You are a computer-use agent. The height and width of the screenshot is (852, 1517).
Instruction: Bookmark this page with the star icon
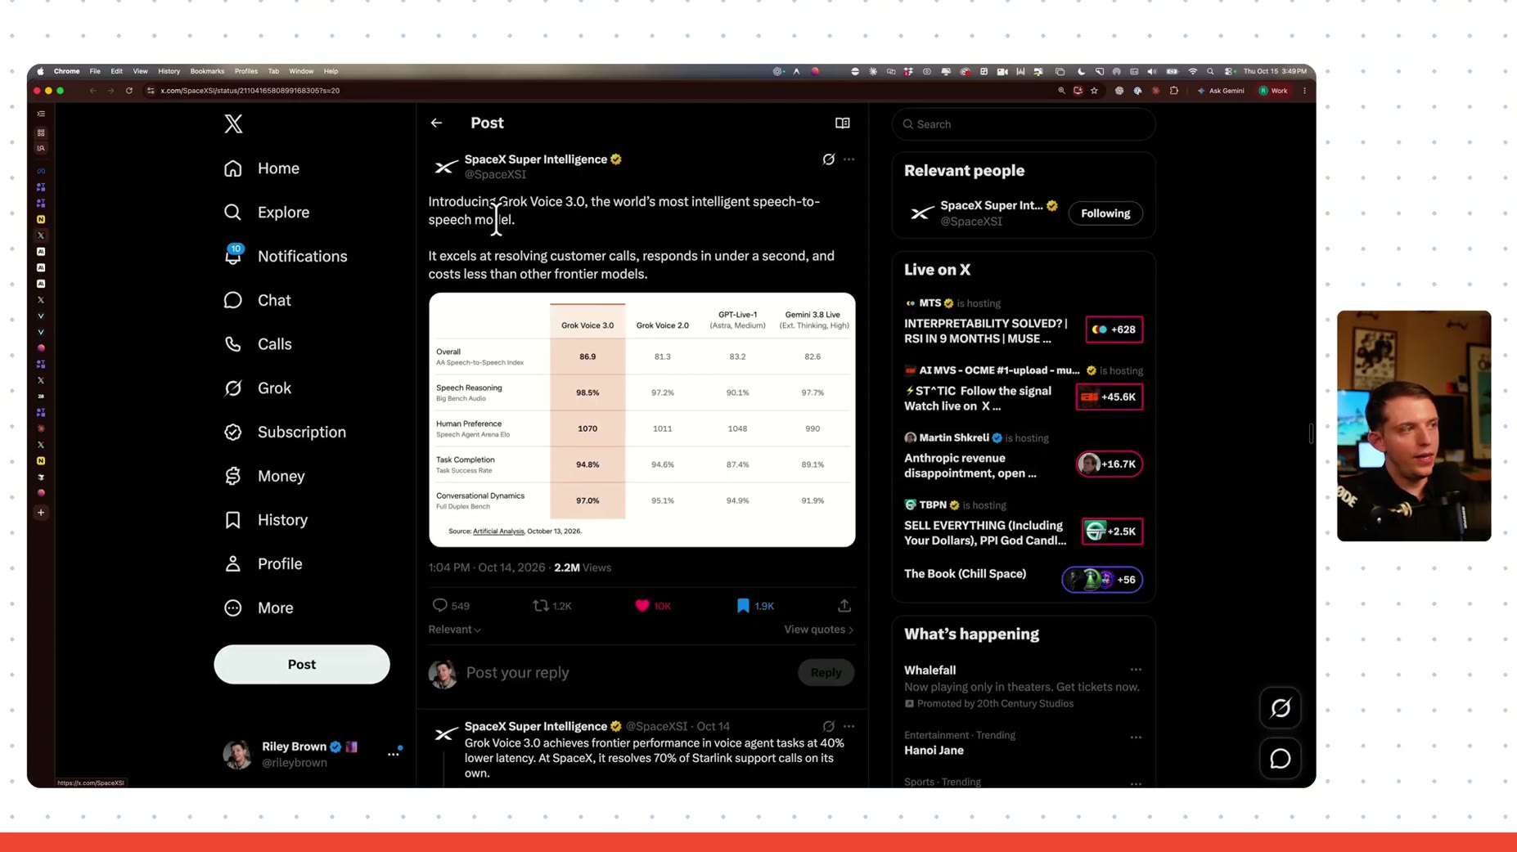(x=1094, y=91)
